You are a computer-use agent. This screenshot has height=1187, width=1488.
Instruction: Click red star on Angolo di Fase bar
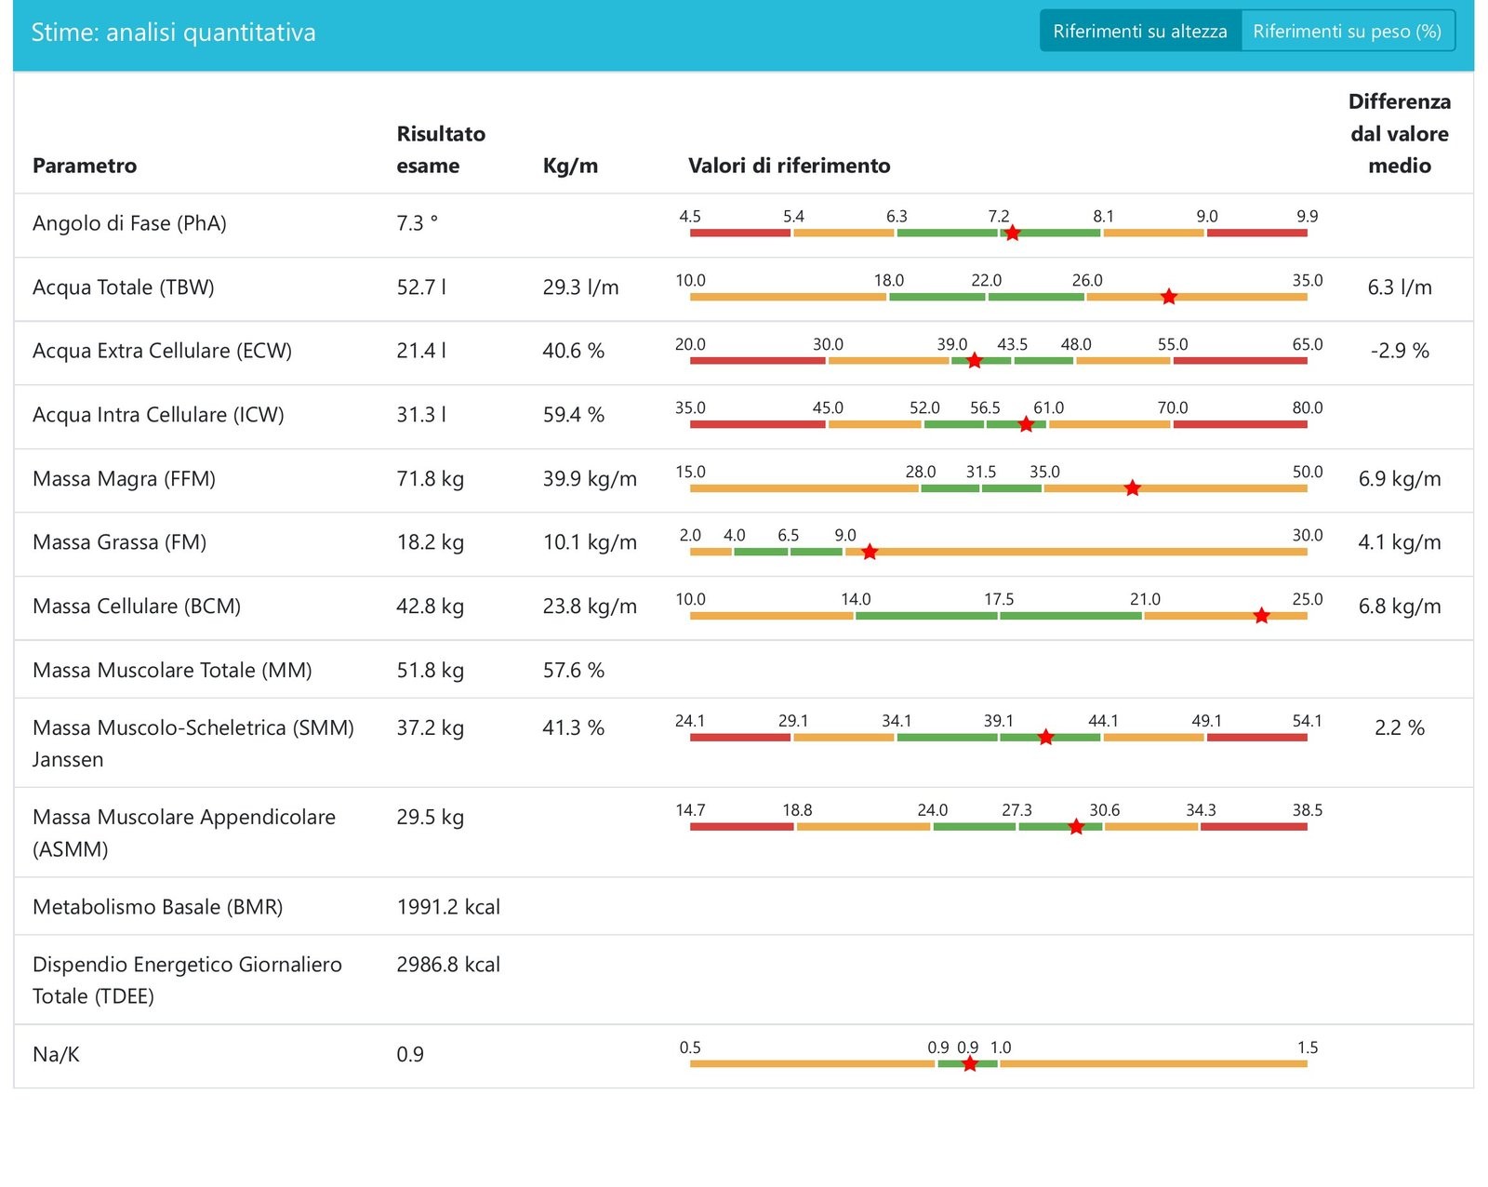pos(1013,233)
